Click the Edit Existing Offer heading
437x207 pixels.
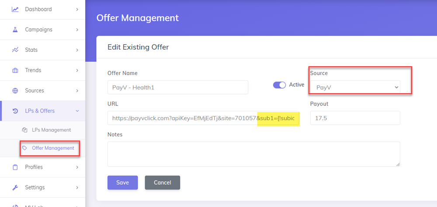(138, 47)
